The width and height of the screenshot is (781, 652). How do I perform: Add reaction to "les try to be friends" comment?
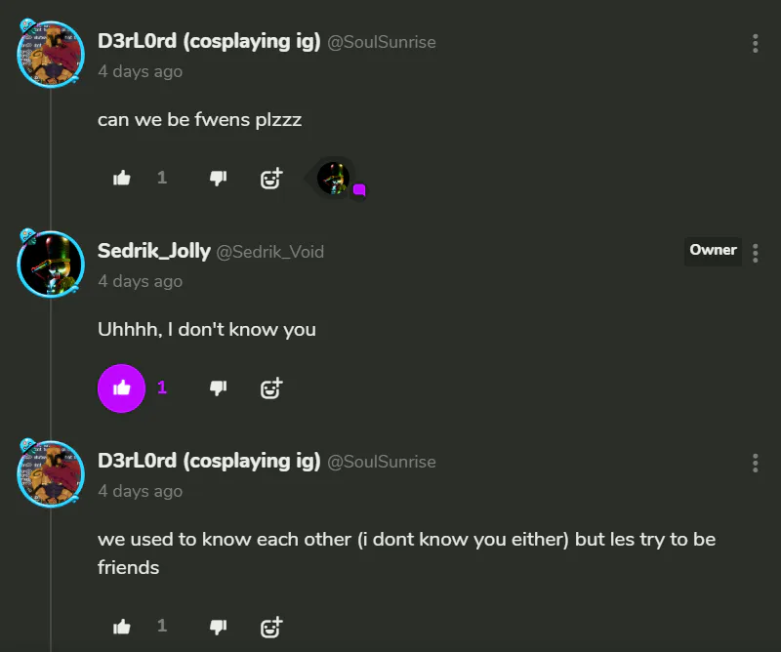271,626
